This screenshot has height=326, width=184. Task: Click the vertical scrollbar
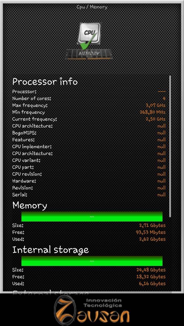click(x=170, y=146)
